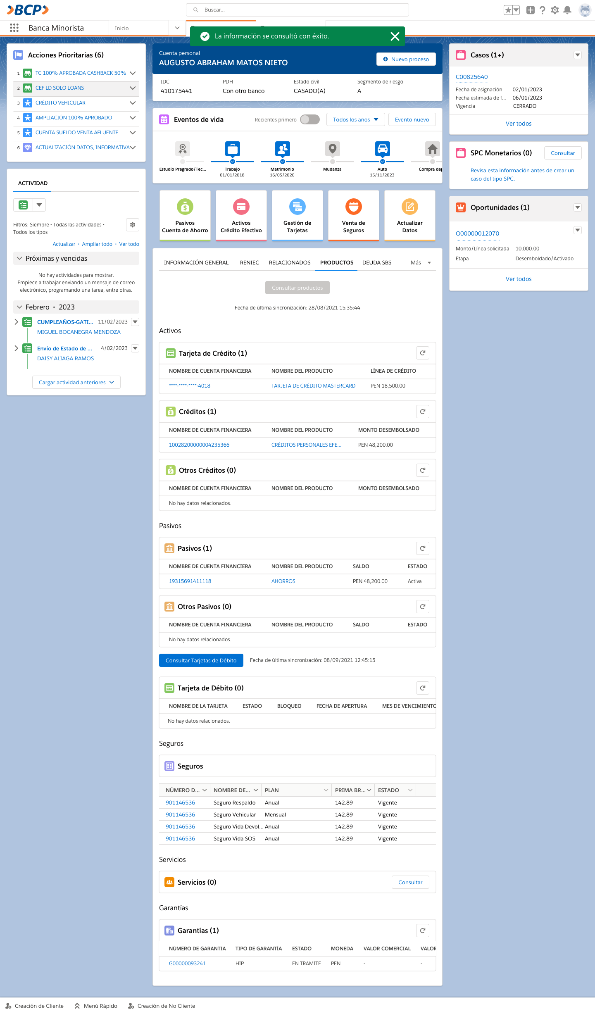The width and height of the screenshot is (595, 1014).
Task: Switch to DEUDA SBS tab
Action: click(377, 263)
